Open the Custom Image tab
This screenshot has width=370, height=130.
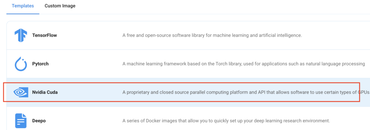coord(60,6)
